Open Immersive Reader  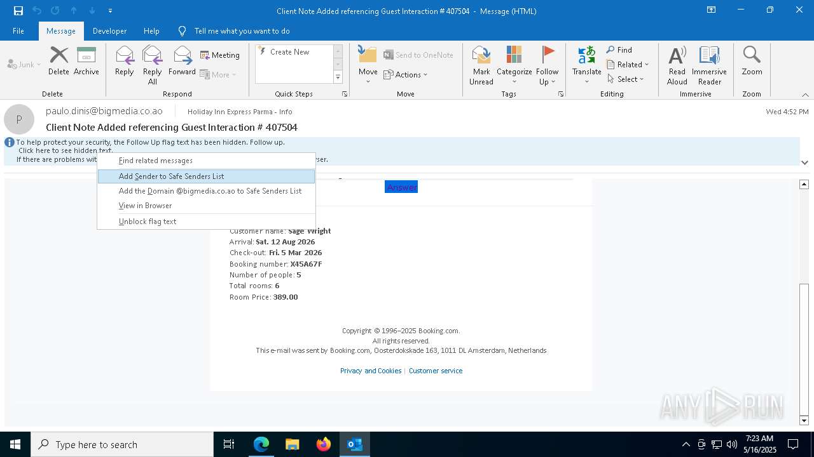710,65
